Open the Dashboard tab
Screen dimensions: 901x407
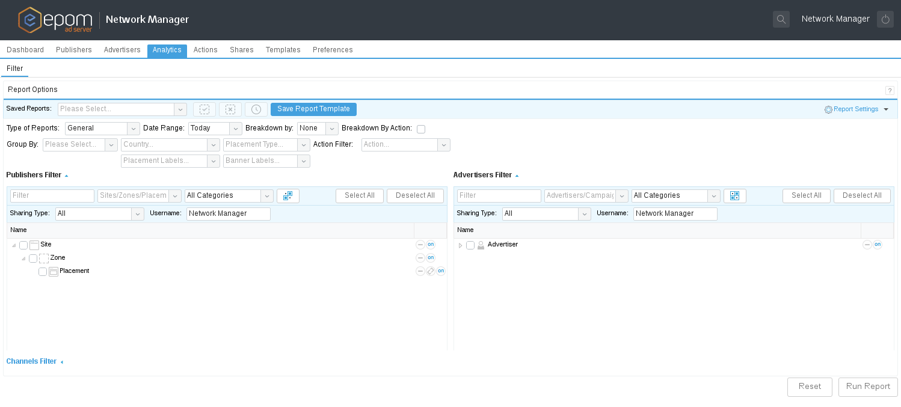tap(25, 50)
